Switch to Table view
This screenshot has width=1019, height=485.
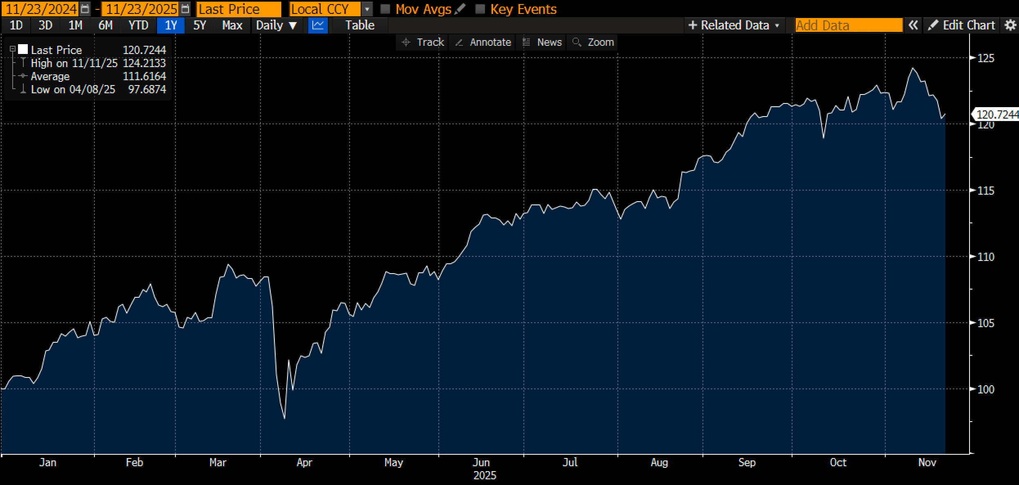coord(359,25)
